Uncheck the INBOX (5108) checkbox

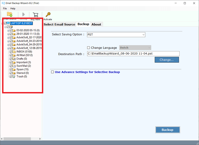pos(11,52)
